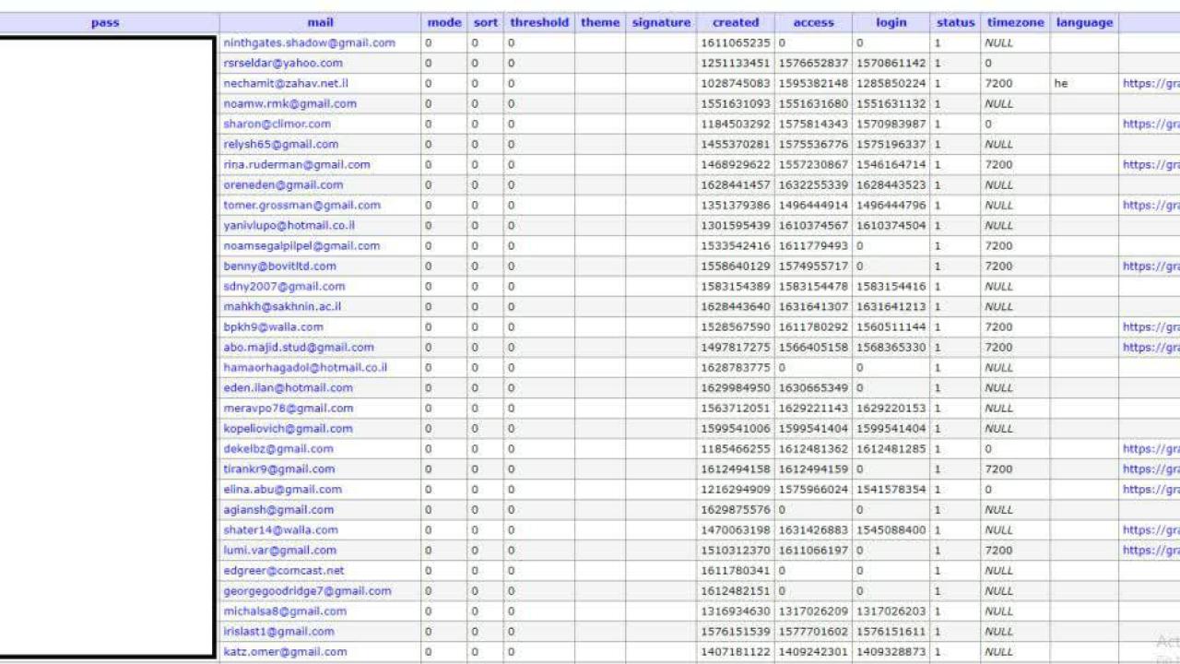Sort by the created column header

click(x=736, y=22)
